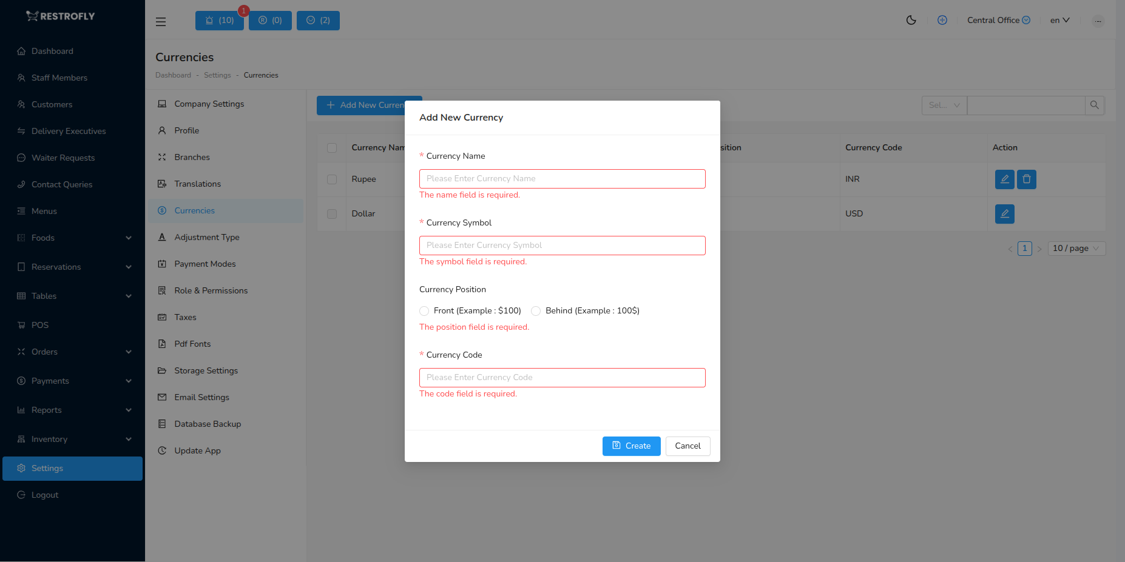Click the plus circle icon in header

942,20
